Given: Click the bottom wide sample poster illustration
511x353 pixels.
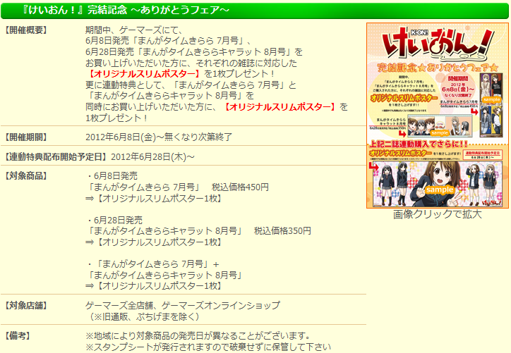Looking at the screenshot, I should [436, 183].
